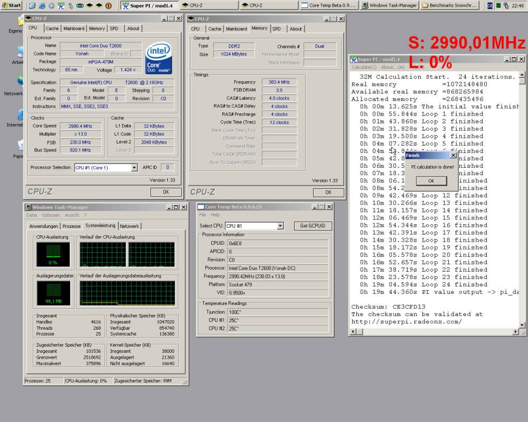Image resolution: width=528 pixels, height=422 pixels.
Task: Click the title bar icon of the CPU-Z CPU window
Action: (x=29, y=18)
